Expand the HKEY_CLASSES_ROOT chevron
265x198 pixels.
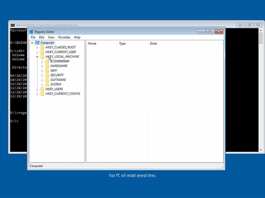point(37,48)
